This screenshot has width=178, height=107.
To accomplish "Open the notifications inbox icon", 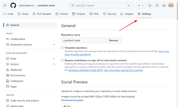I will [163, 5].
